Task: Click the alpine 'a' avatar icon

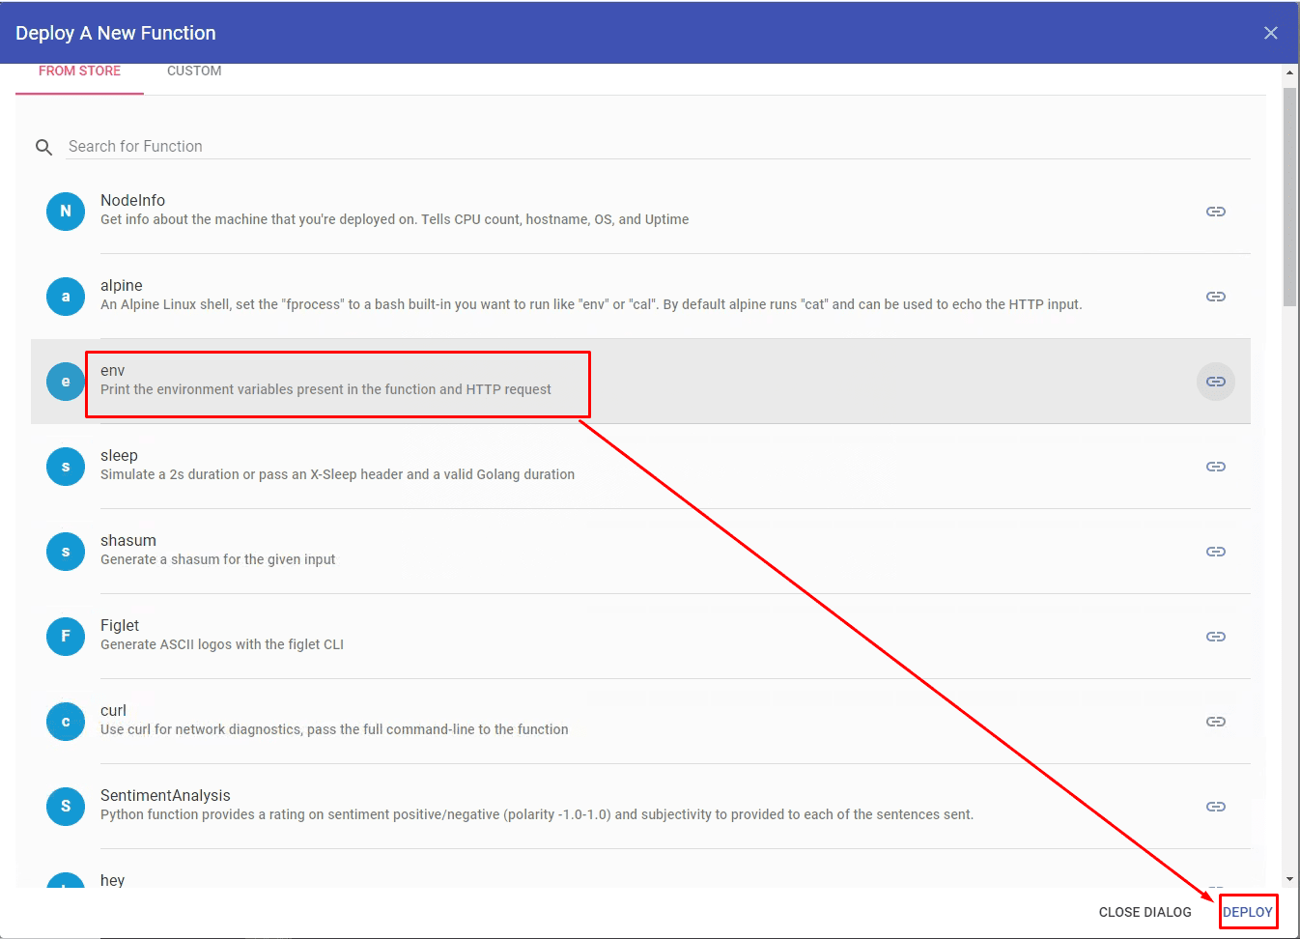Action: pyautogui.click(x=66, y=297)
